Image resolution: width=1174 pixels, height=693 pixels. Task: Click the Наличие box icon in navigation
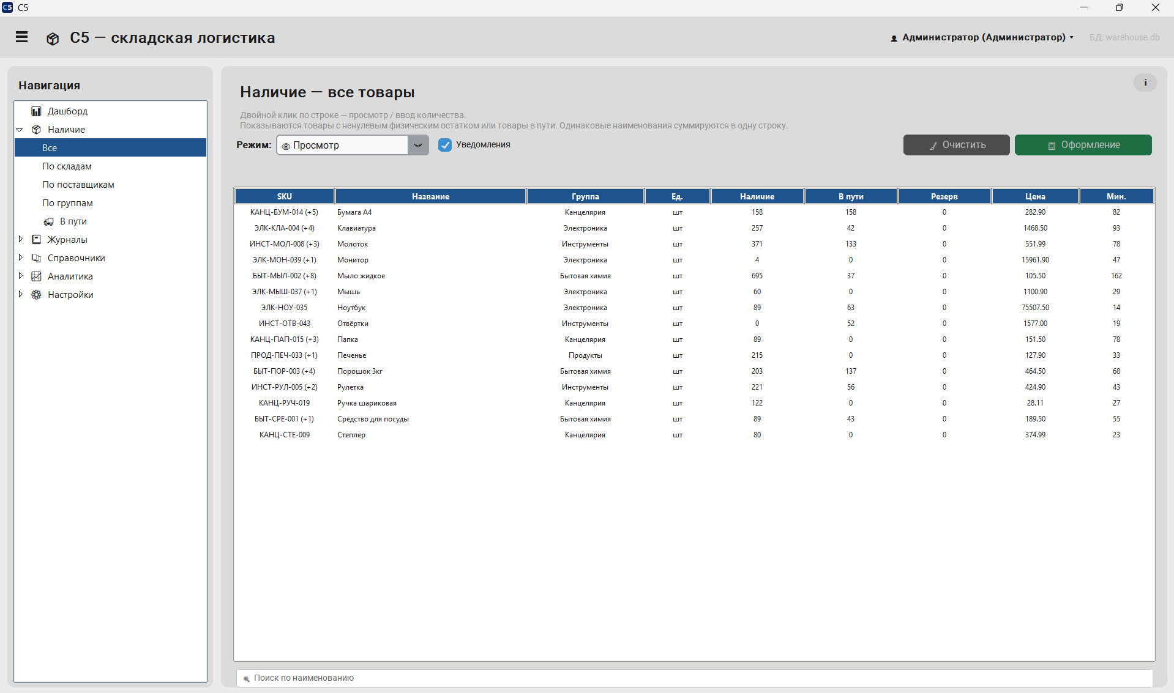36,130
